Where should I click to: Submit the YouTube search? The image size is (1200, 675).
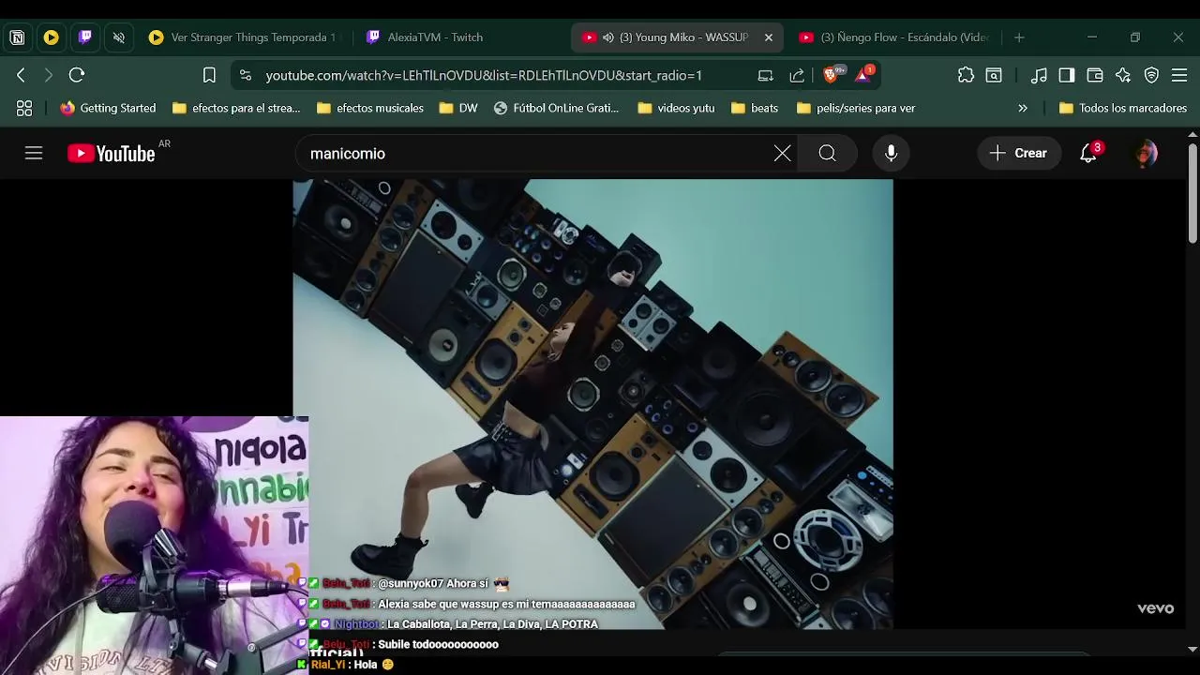coord(827,153)
